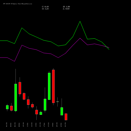Image resolution: width=131 pixels, height=131 pixels.
Task: Click the low value 'L: 0.05'
Action: [66, 9]
